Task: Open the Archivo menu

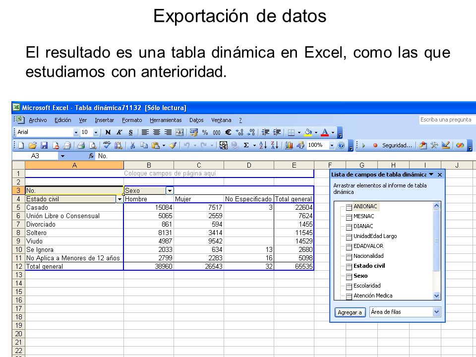Action: click(x=38, y=120)
